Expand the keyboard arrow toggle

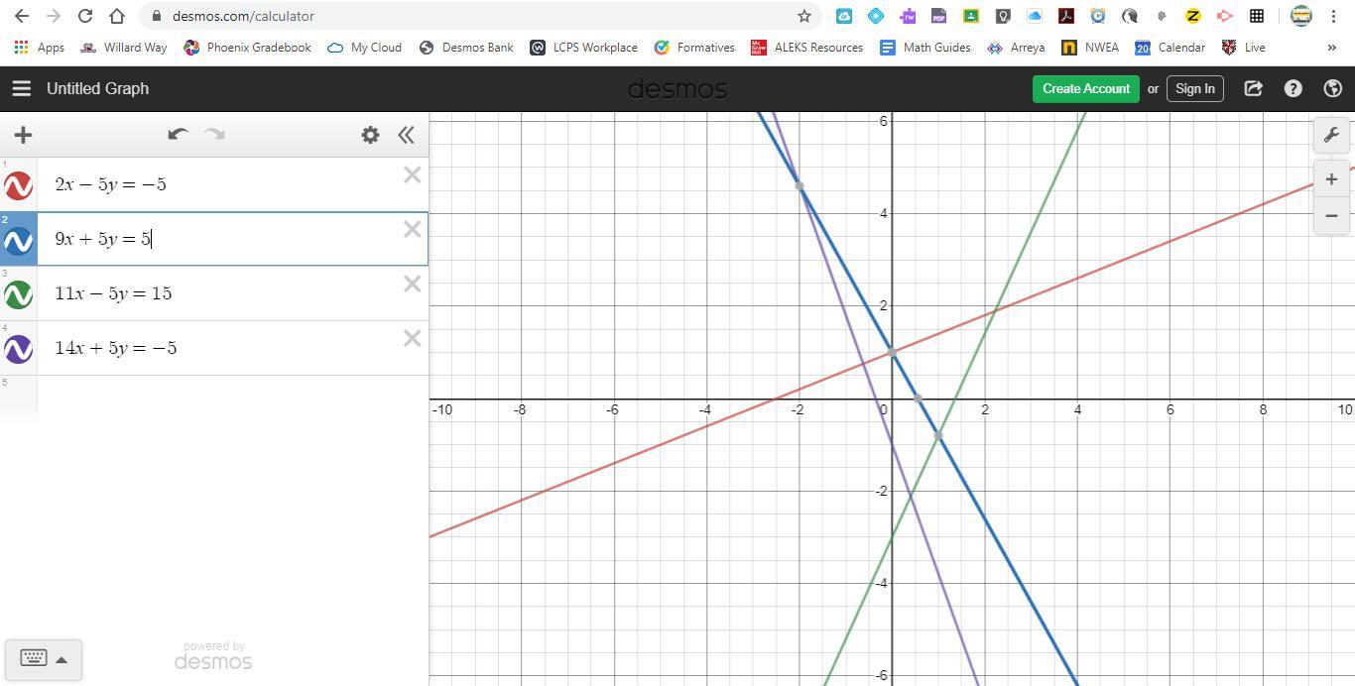pos(62,659)
